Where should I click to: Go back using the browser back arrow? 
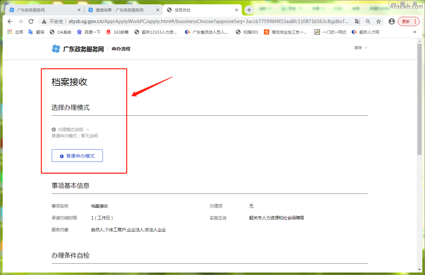pos(10,22)
